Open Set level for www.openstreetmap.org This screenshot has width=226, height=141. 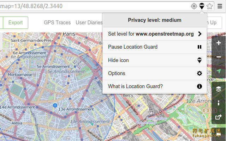(155, 34)
